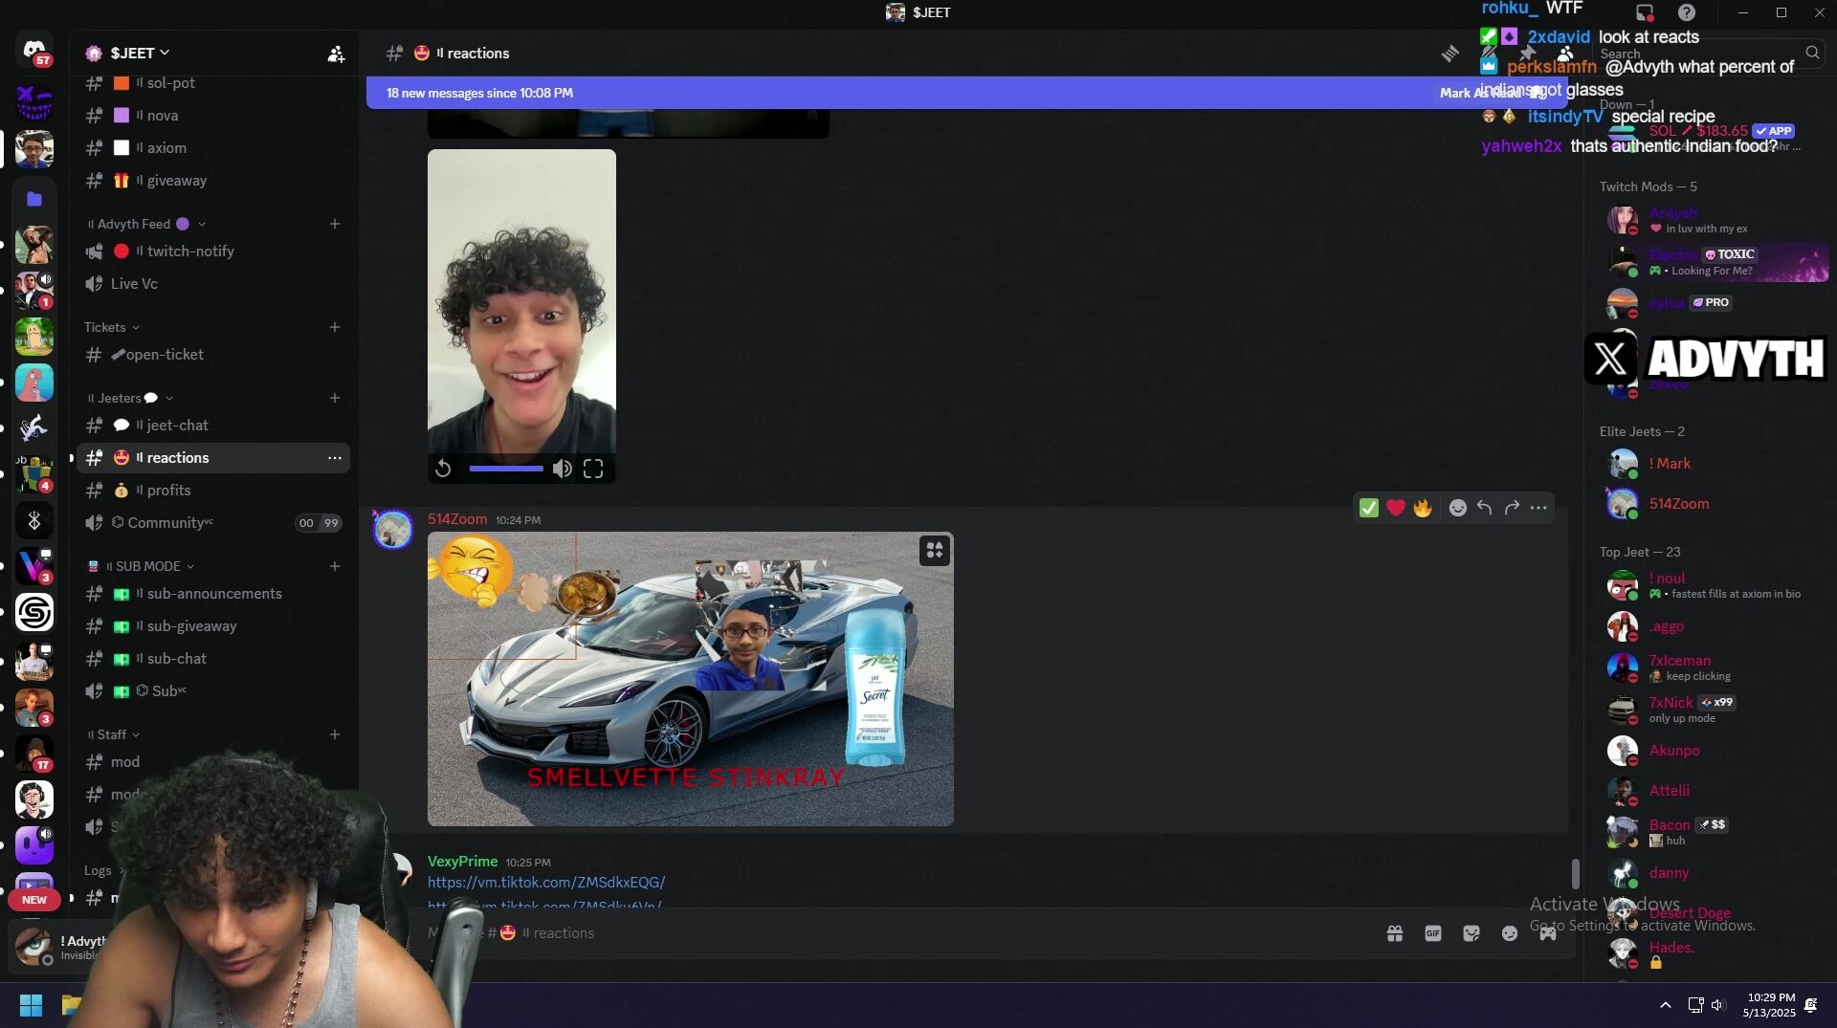This screenshot has width=1837, height=1028.
Task: Open the Windows Start menu
Action: point(31,1005)
